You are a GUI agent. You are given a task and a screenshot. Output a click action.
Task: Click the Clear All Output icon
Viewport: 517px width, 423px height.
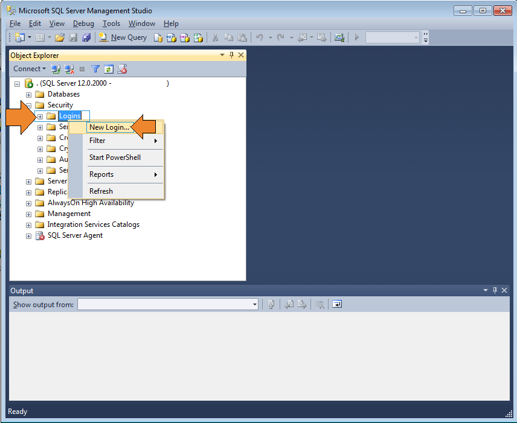pos(320,304)
